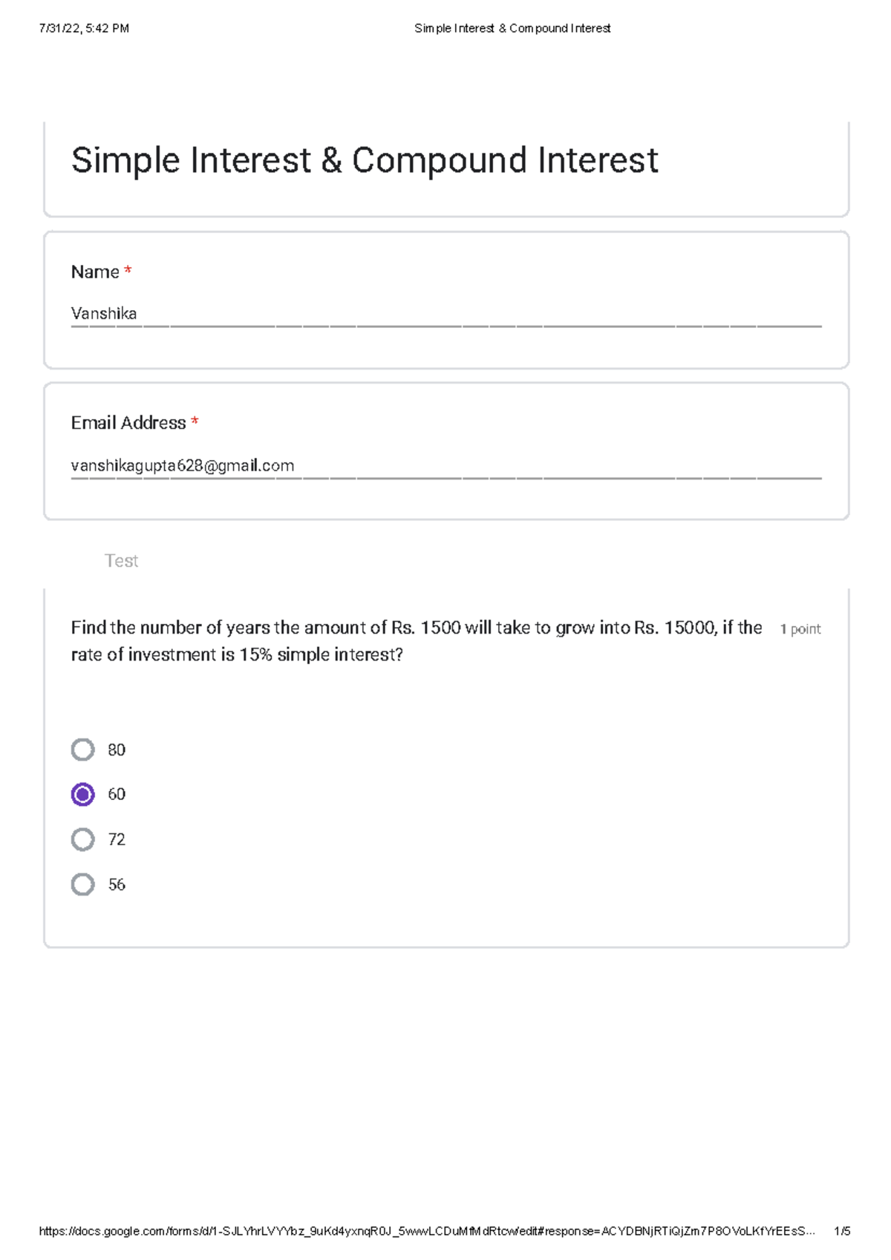The image size is (891, 1260).
Task: Pick the 56 radio button option
Action: [x=83, y=885]
